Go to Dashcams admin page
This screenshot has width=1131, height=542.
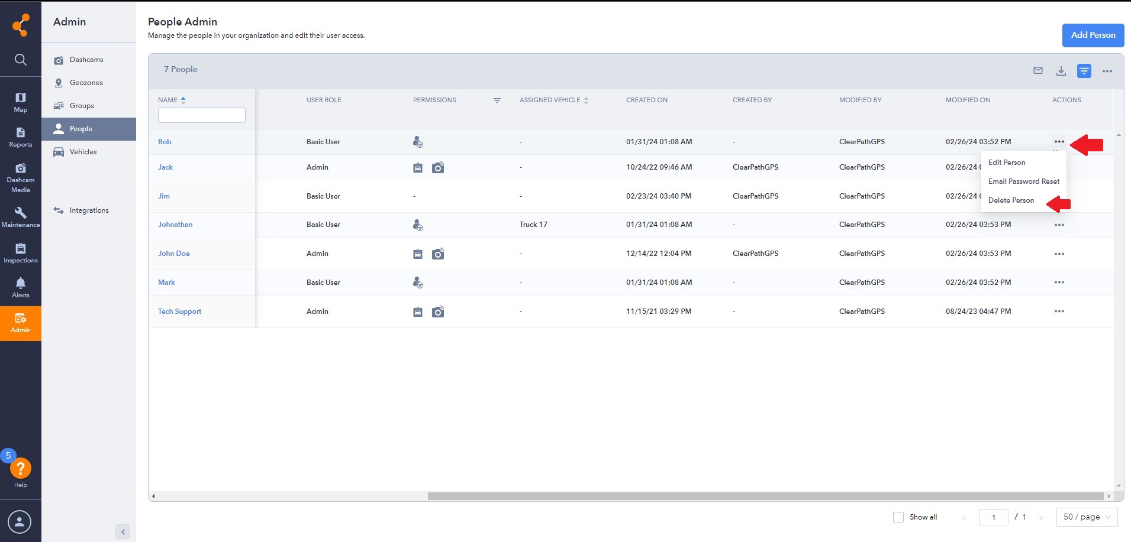86,60
